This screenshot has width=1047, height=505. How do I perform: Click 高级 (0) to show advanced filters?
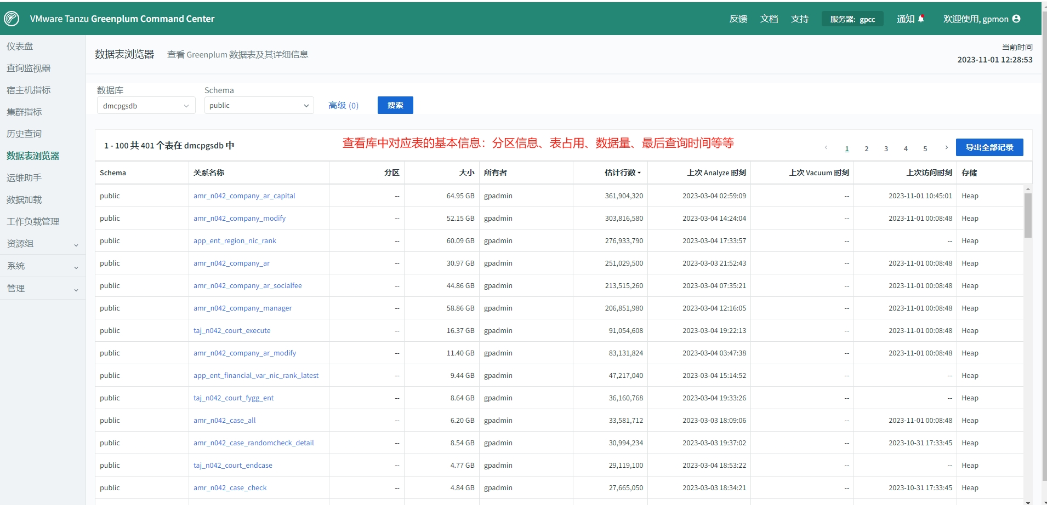[343, 105]
